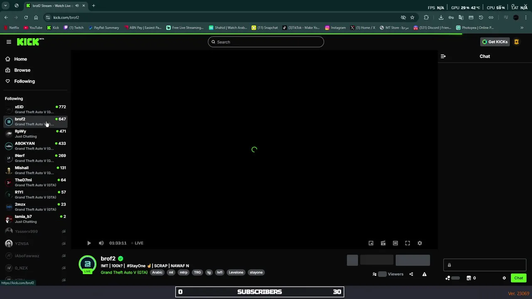Click the brof2 channel name under player

[x=108, y=259]
